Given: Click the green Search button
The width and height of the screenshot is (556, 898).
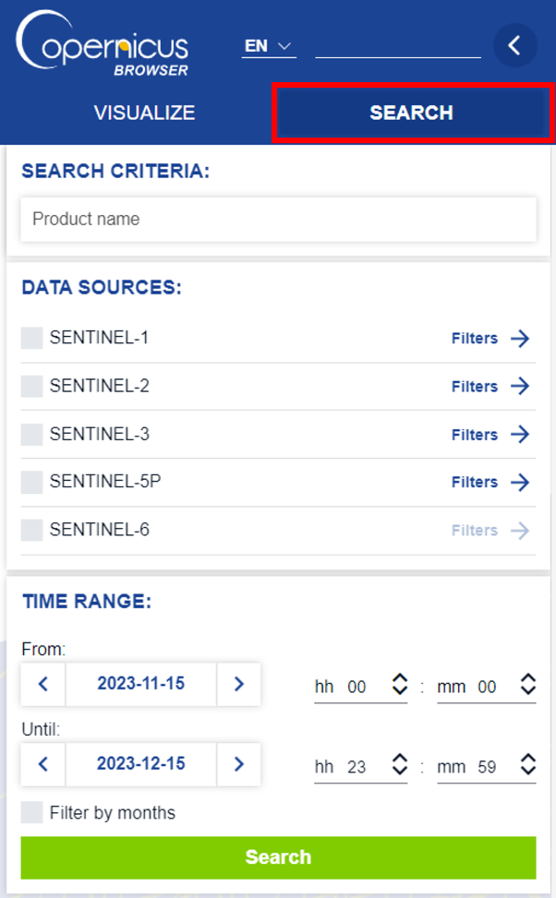Looking at the screenshot, I should 278,857.
